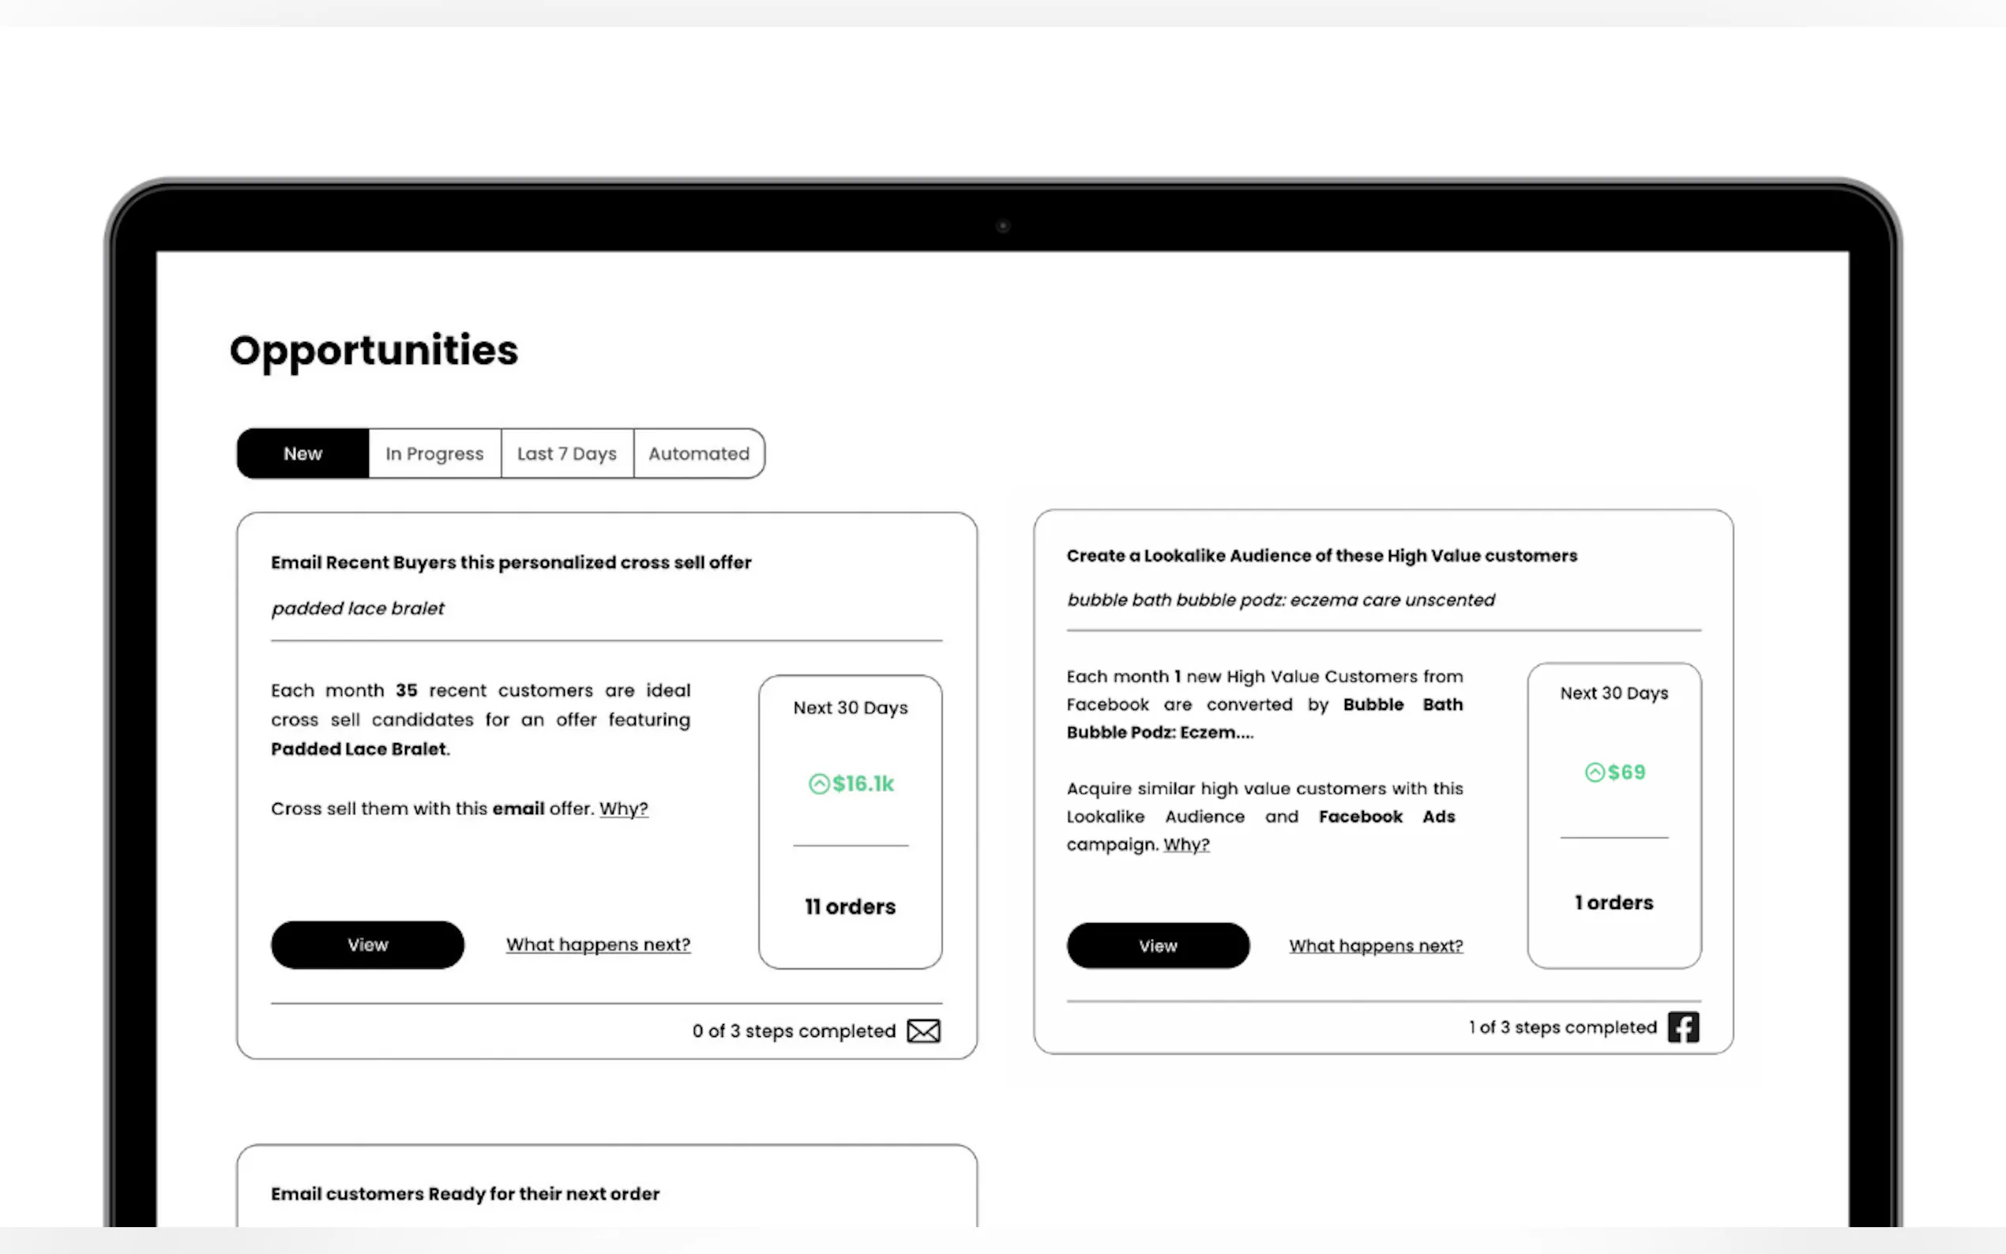Switch to the In Progress tab
The image size is (2006, 1254).
[x=434, y=453]
